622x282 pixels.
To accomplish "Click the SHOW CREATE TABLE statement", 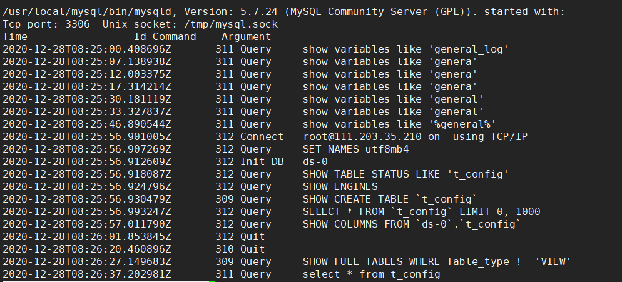I will 390,199.
